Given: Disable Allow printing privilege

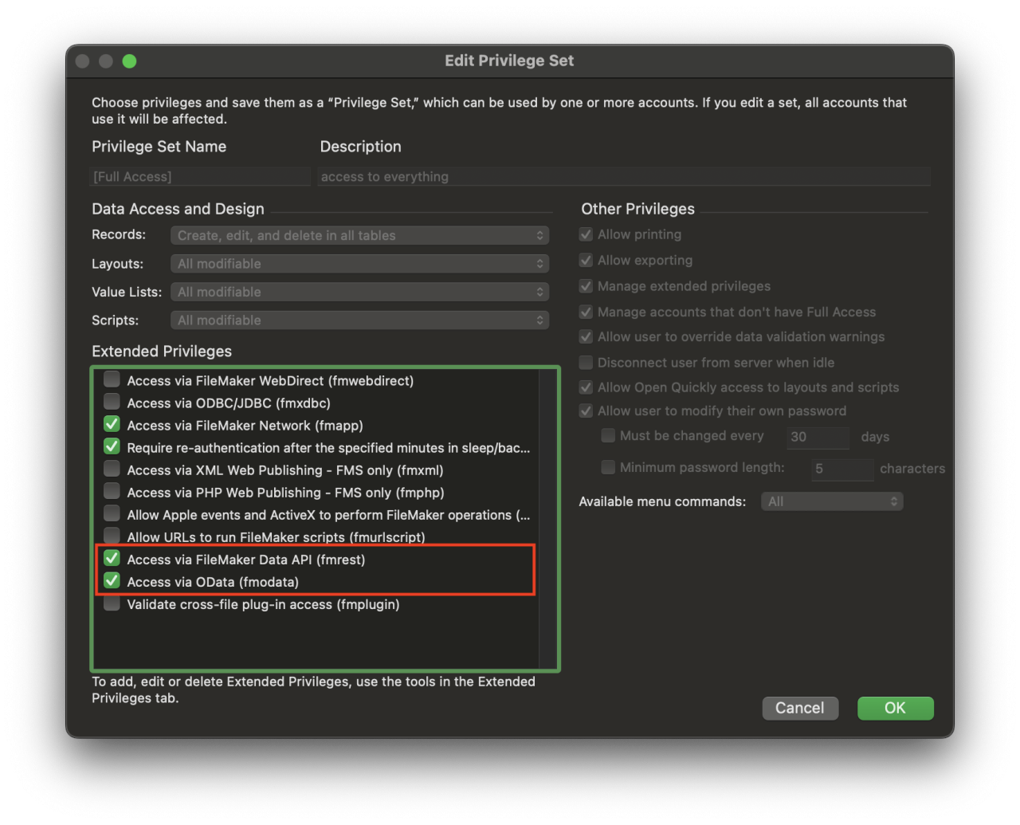Looking at the screenshot, I should coord(586,234).
